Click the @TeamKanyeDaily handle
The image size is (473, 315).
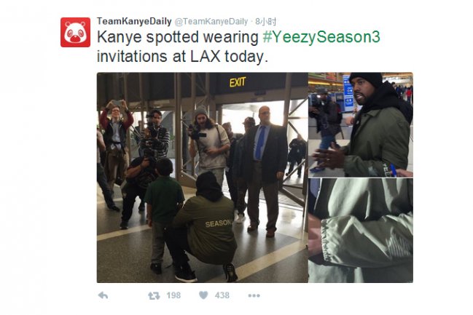[211, 21]
